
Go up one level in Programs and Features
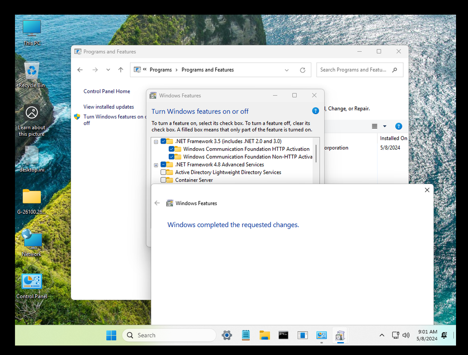(x=121, y=70)
